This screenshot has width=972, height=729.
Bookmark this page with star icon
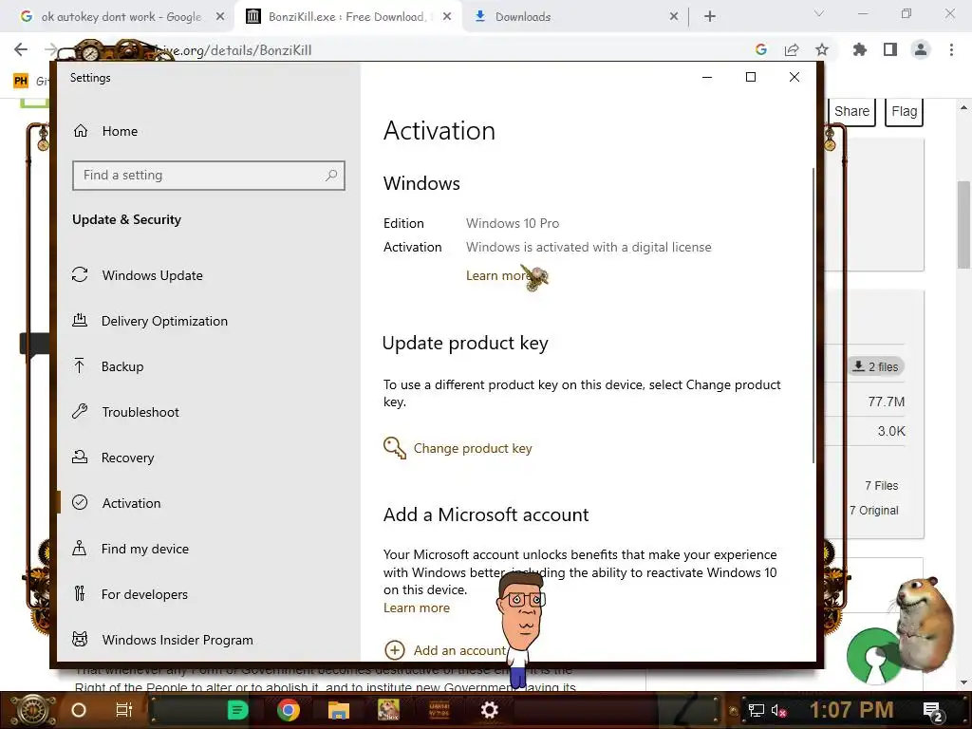pyautogui.click(x=822, y=49)
